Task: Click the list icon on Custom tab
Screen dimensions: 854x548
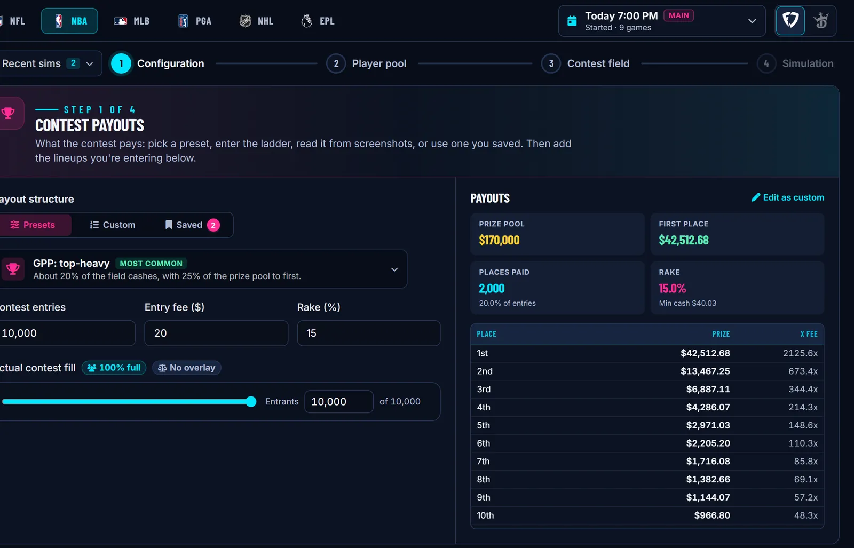Action: click(94, 225)
